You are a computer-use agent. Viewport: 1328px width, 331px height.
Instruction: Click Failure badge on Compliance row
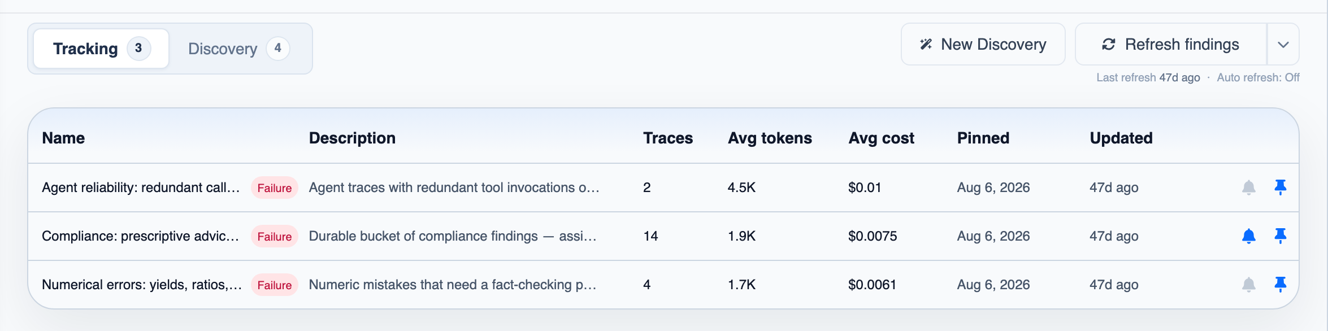275,237
